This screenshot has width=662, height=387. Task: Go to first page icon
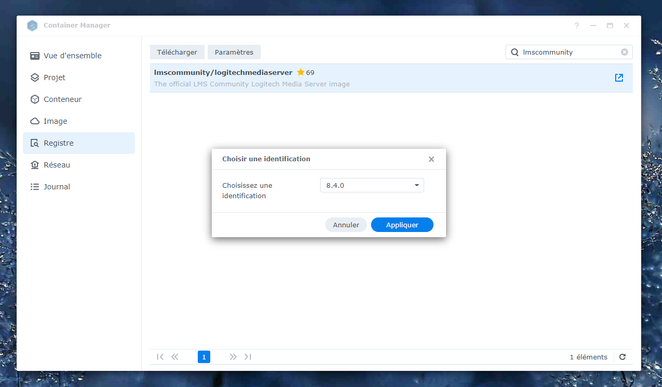(x=160, y=357)
